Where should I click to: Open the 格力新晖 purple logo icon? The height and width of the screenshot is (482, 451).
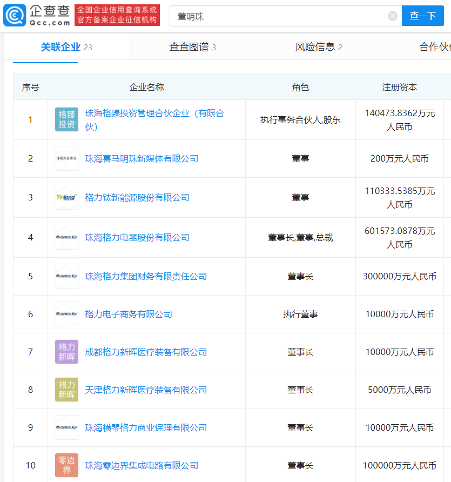[66, 352]
